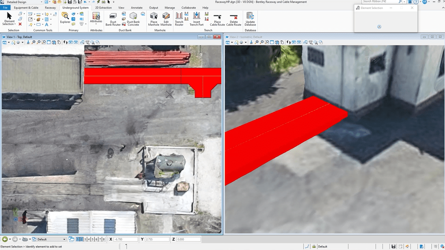Open the 2D Extraction tab
The image size is (445, 250).
coord(103,7)
